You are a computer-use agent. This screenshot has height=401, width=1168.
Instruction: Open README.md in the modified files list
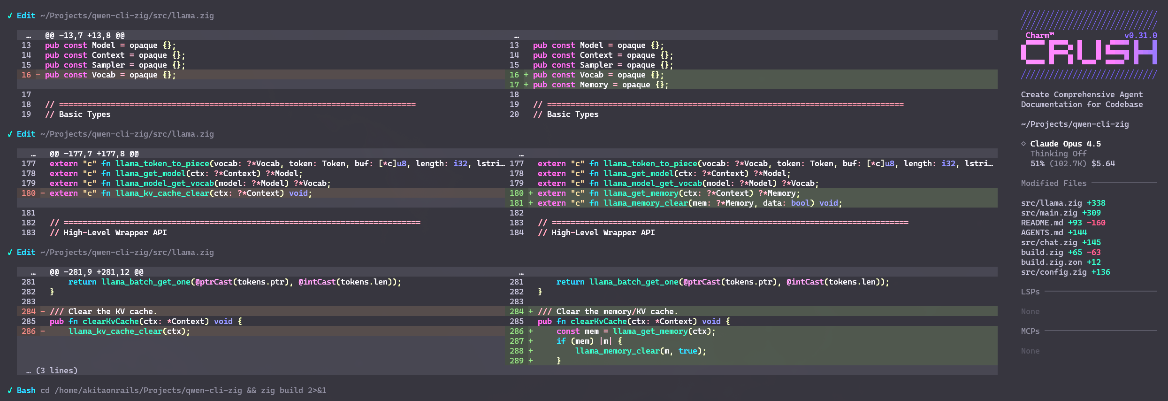1042,223
